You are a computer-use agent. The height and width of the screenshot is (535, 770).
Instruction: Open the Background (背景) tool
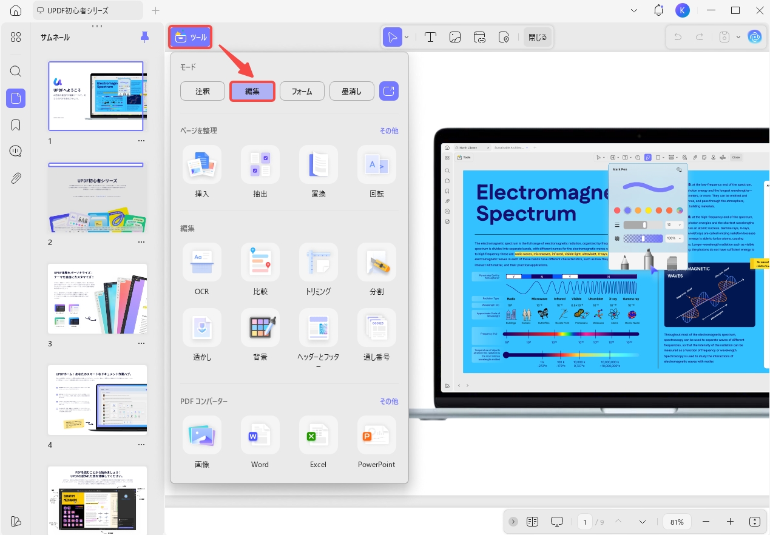pos(260,328)
